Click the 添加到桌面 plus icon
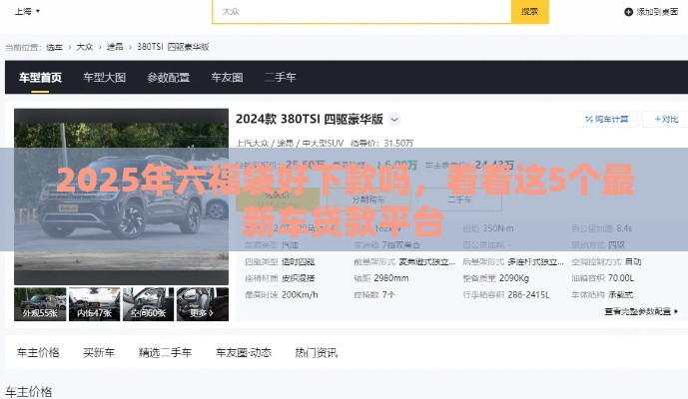Screen dimensions: 688x399 pyautogui.click(x=628, y=12)
